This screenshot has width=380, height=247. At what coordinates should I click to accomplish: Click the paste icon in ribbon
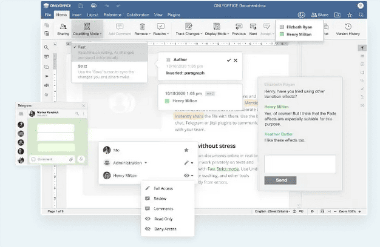[47, 33]
